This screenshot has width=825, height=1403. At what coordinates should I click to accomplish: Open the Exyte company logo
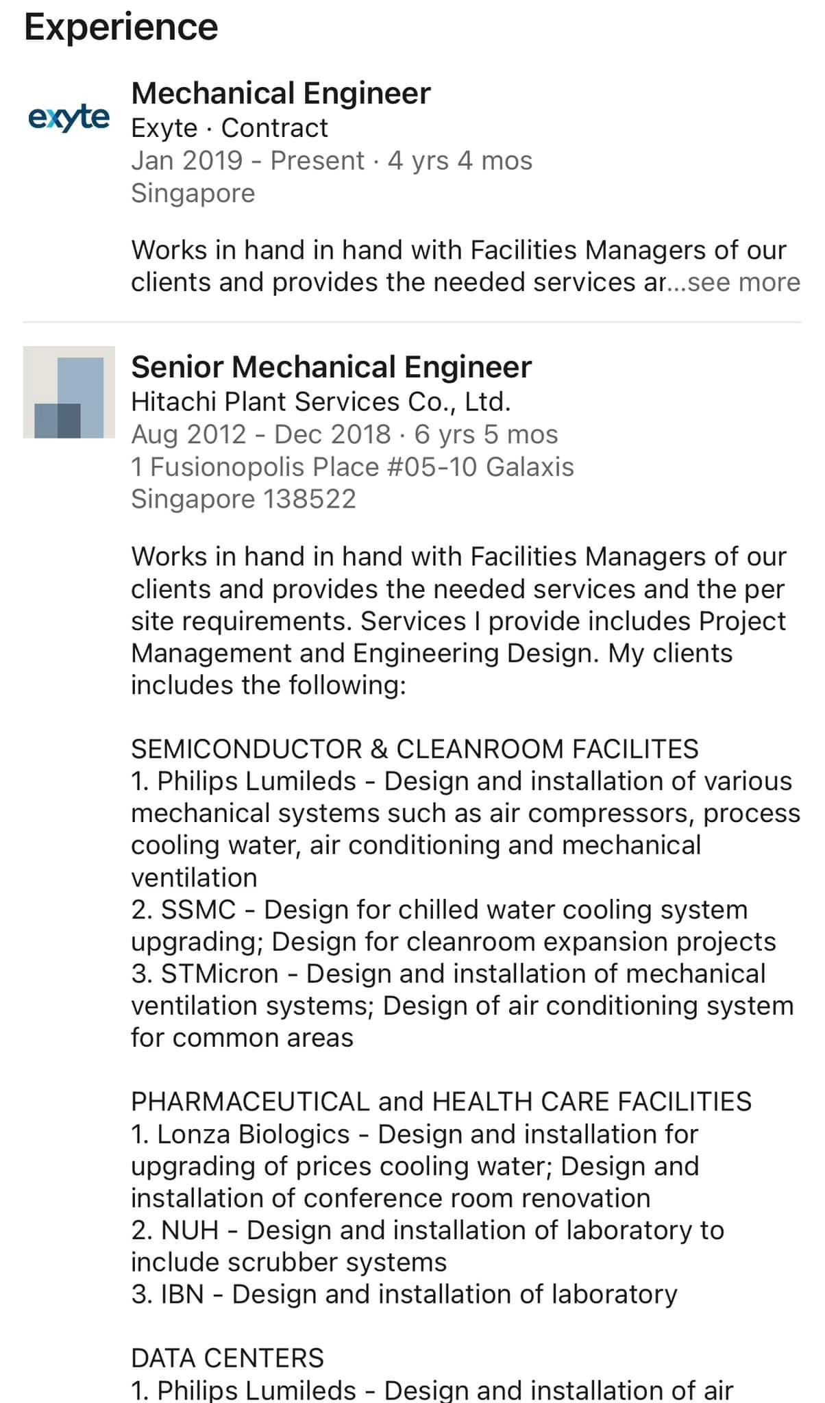(x=69, y=118)
